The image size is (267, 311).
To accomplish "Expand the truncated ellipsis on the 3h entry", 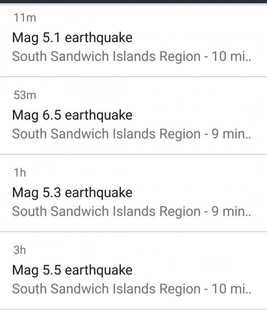I will point(248,291).
